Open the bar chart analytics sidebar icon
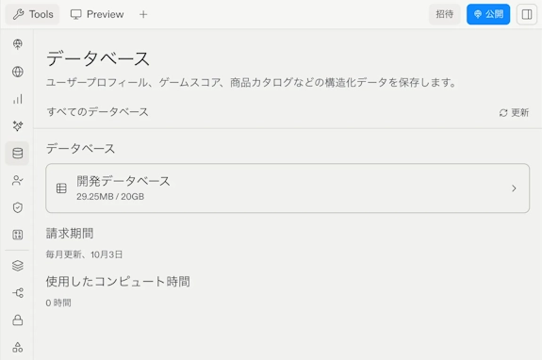This screenshot has height=360, width=542. tap(18, 99)
